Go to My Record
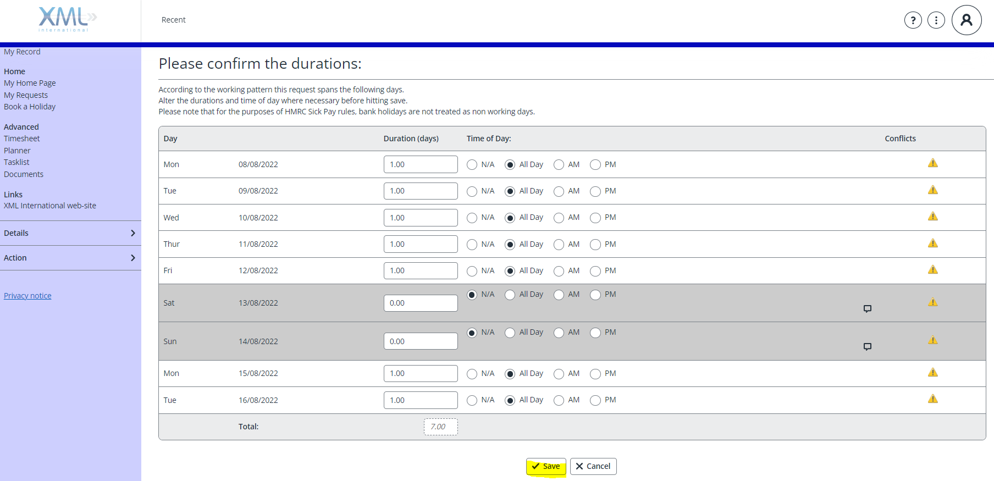This screenshot has height=481, width=994. click(x=22, y=52)
